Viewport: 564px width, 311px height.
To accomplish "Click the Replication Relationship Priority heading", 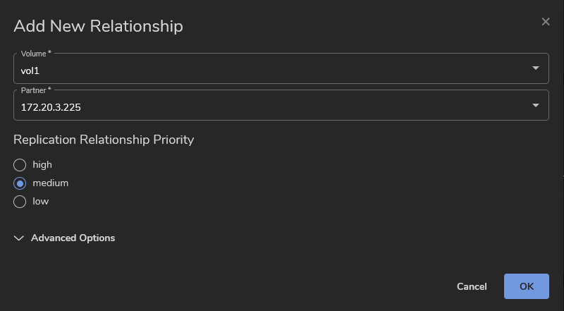I will (104, 140).
